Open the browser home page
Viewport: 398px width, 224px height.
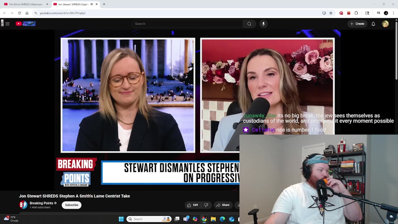pyautogui.click(x=27, y=13)
